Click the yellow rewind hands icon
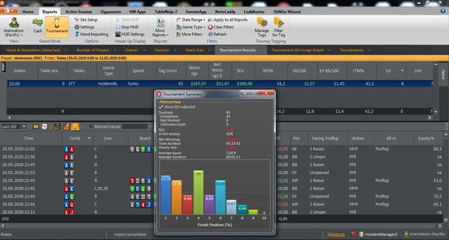Image resolution: width=449 pixels, height=240 pixels. click(35, 126)
